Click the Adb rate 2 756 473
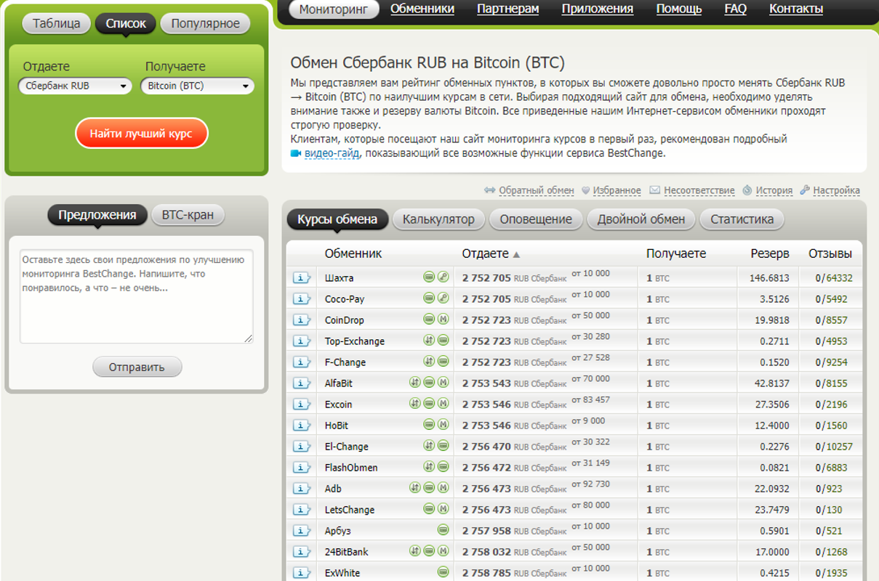This screenshot has width=879, height=581. 486,488
